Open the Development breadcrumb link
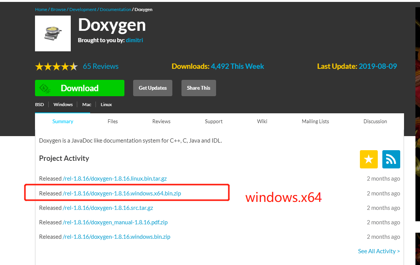The image size is (420, 265). (83, 10)
